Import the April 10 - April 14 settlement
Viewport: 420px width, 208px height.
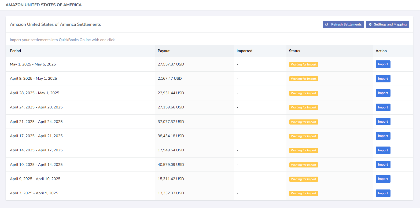[x=383, y=165]
